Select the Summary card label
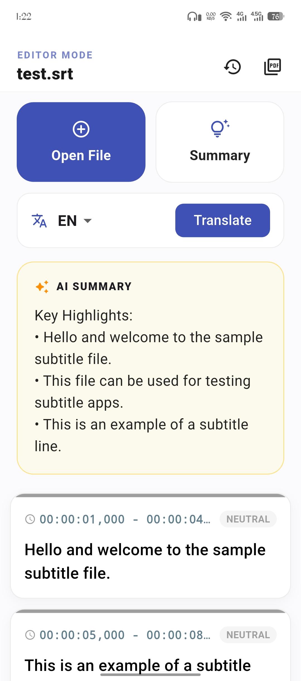 point(220,155)
